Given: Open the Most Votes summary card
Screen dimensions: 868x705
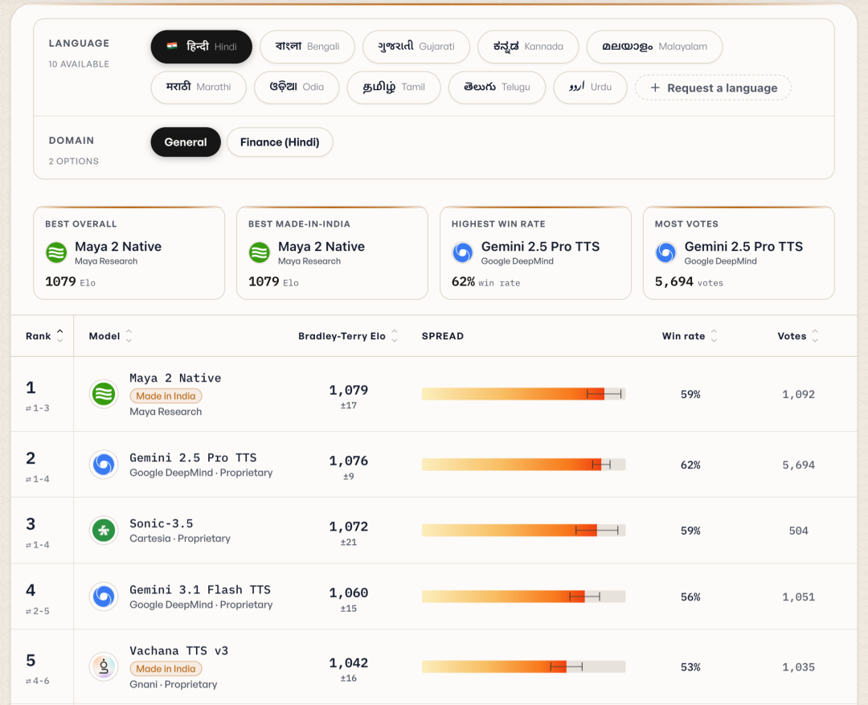Looking at the screenshot, I should (739, 253).
